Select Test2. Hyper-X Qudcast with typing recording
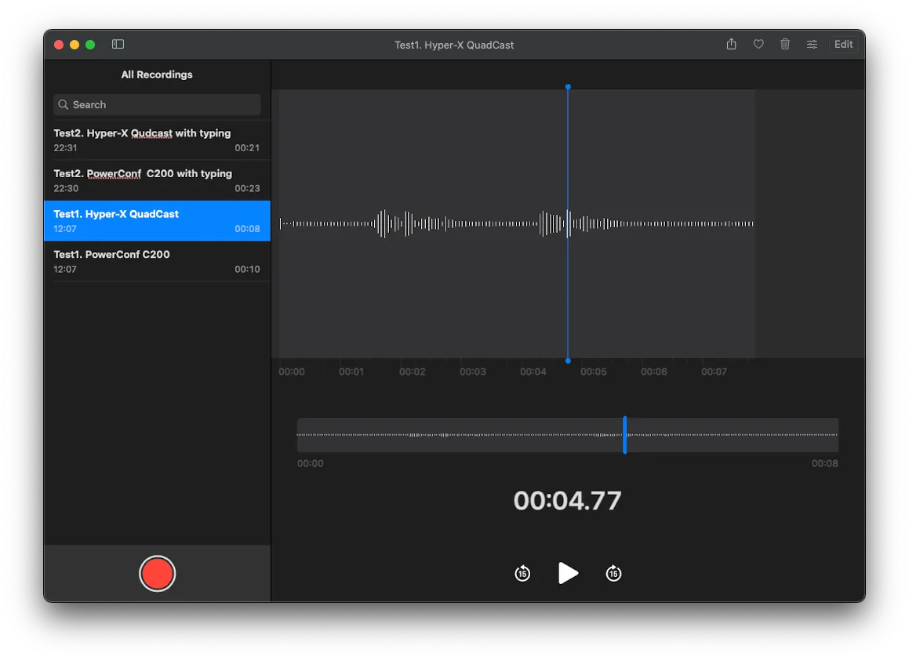Viewport: 909px width, 660px height. click(x=157, y=140)
